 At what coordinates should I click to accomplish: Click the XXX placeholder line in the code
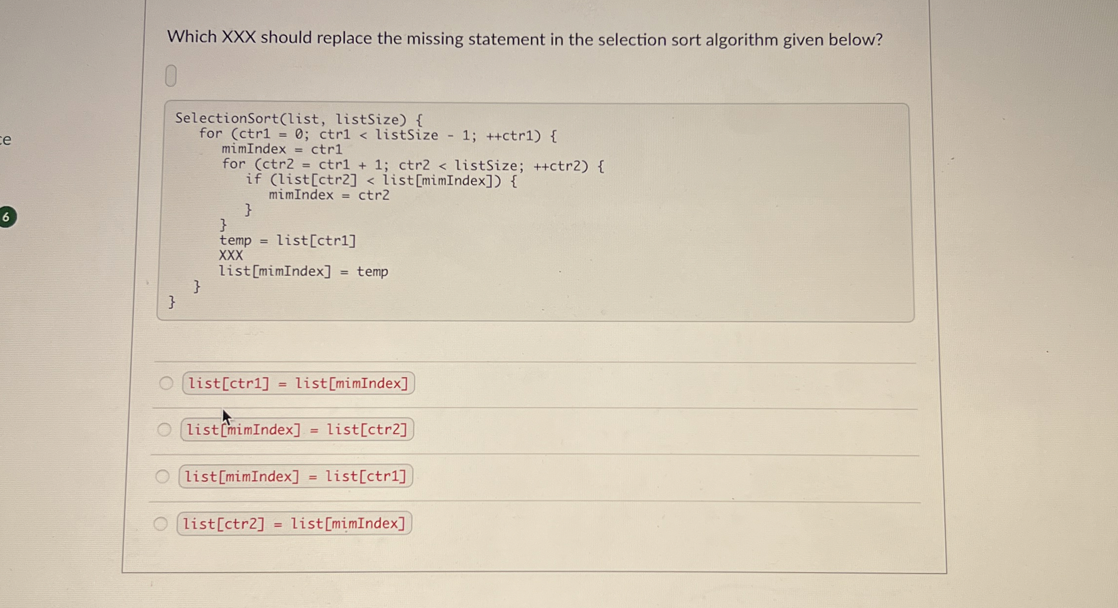click(231, 256)
